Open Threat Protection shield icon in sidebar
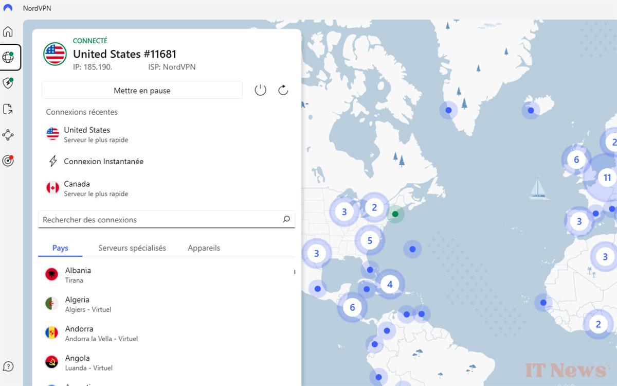Image resolution: width=617 pixels, height=386 pixels. click(8, 83)
